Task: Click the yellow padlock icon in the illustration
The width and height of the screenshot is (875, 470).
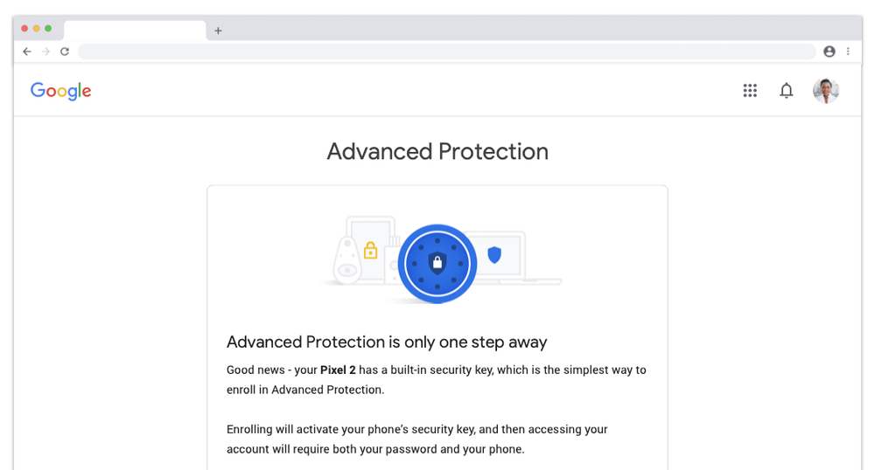Action: pyautogui.click(x=370, y=251)
